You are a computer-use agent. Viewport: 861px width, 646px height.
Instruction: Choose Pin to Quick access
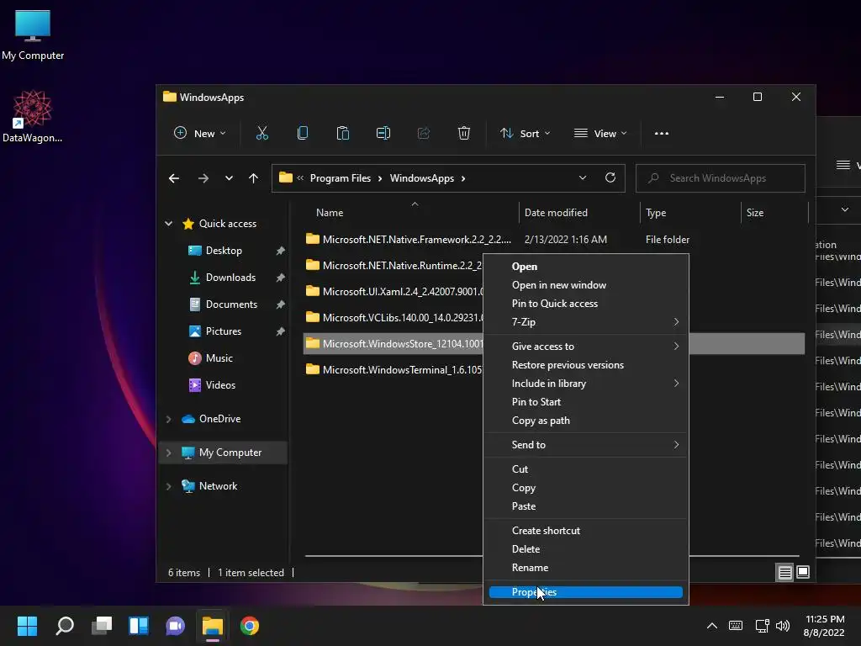pos(586,304)
